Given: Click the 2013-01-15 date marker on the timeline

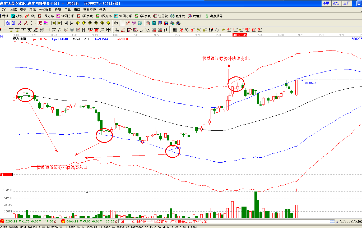Looking at the screenshot, I should (240, 35).
